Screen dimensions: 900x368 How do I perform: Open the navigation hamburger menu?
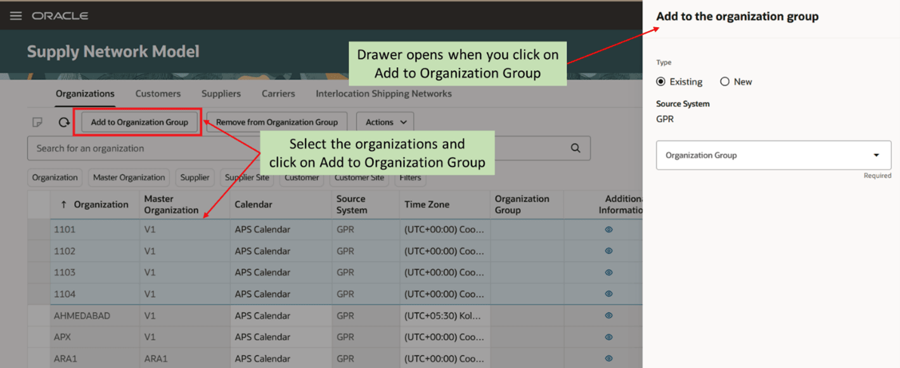coord(16,16)
